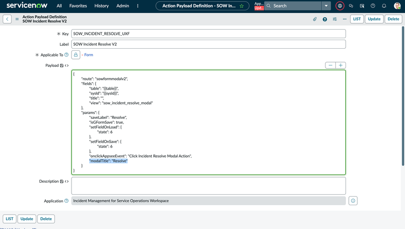Click the Application field value

point(208,201)
